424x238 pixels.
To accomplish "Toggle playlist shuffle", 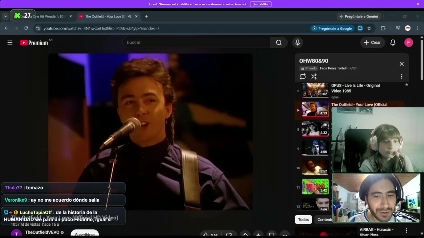I will tap(314, 77).
